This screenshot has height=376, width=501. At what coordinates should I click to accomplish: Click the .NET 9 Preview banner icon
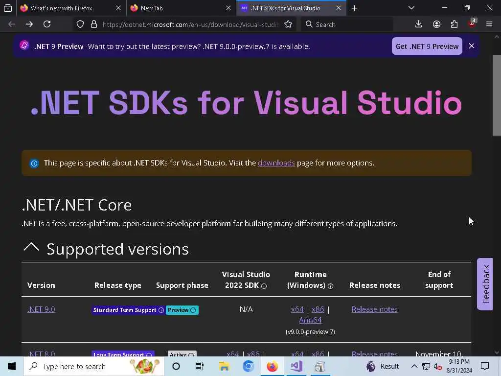24,45
